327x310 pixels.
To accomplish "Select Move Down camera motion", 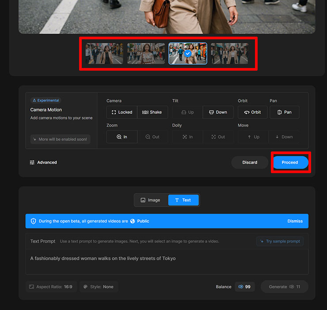I will pyautogui.click(x=284, y=137).
